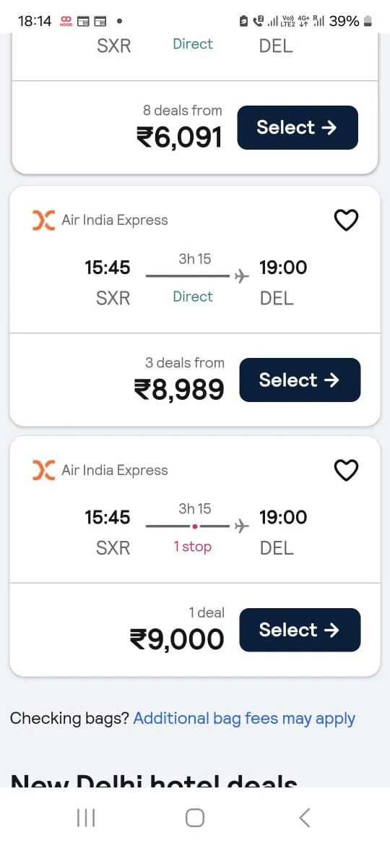Screen dimensions: 390x846
Task: Tap the New Delhi hotel deals heading
Action: click(x=154, y=781)
